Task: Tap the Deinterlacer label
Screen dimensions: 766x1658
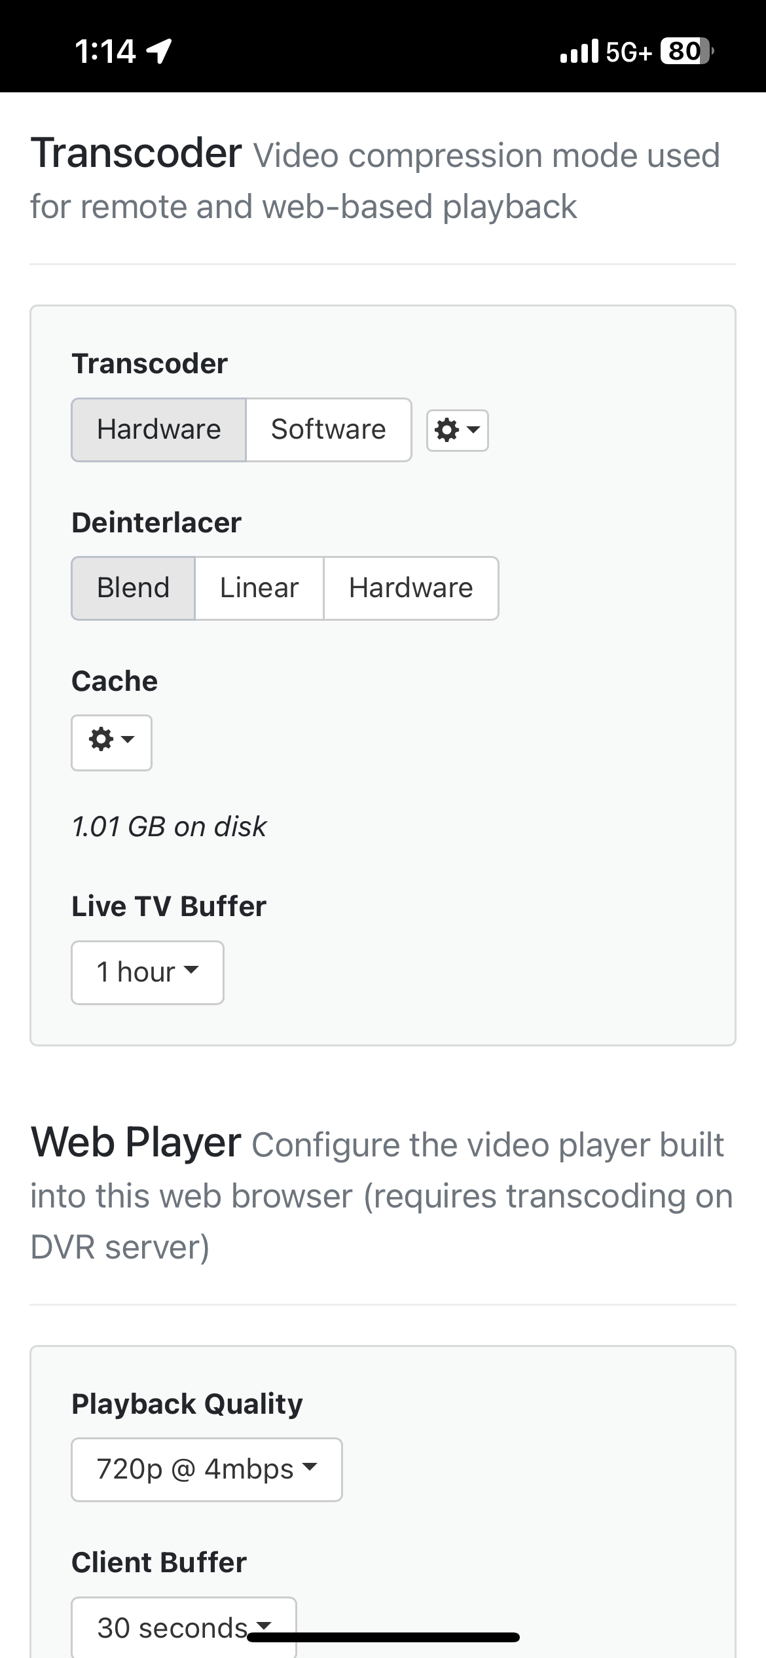Action: pyautogui.click(x=156, y=523)
